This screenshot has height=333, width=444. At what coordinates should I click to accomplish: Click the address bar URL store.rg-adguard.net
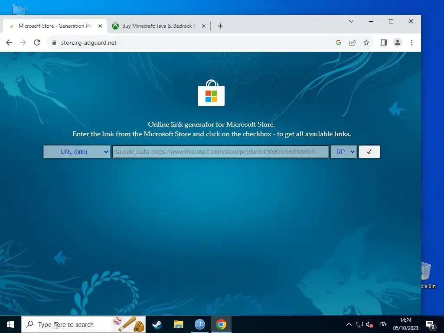[88, 42]
